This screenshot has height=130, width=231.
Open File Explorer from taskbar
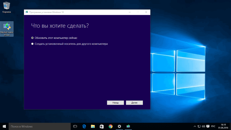coord(93,127)
